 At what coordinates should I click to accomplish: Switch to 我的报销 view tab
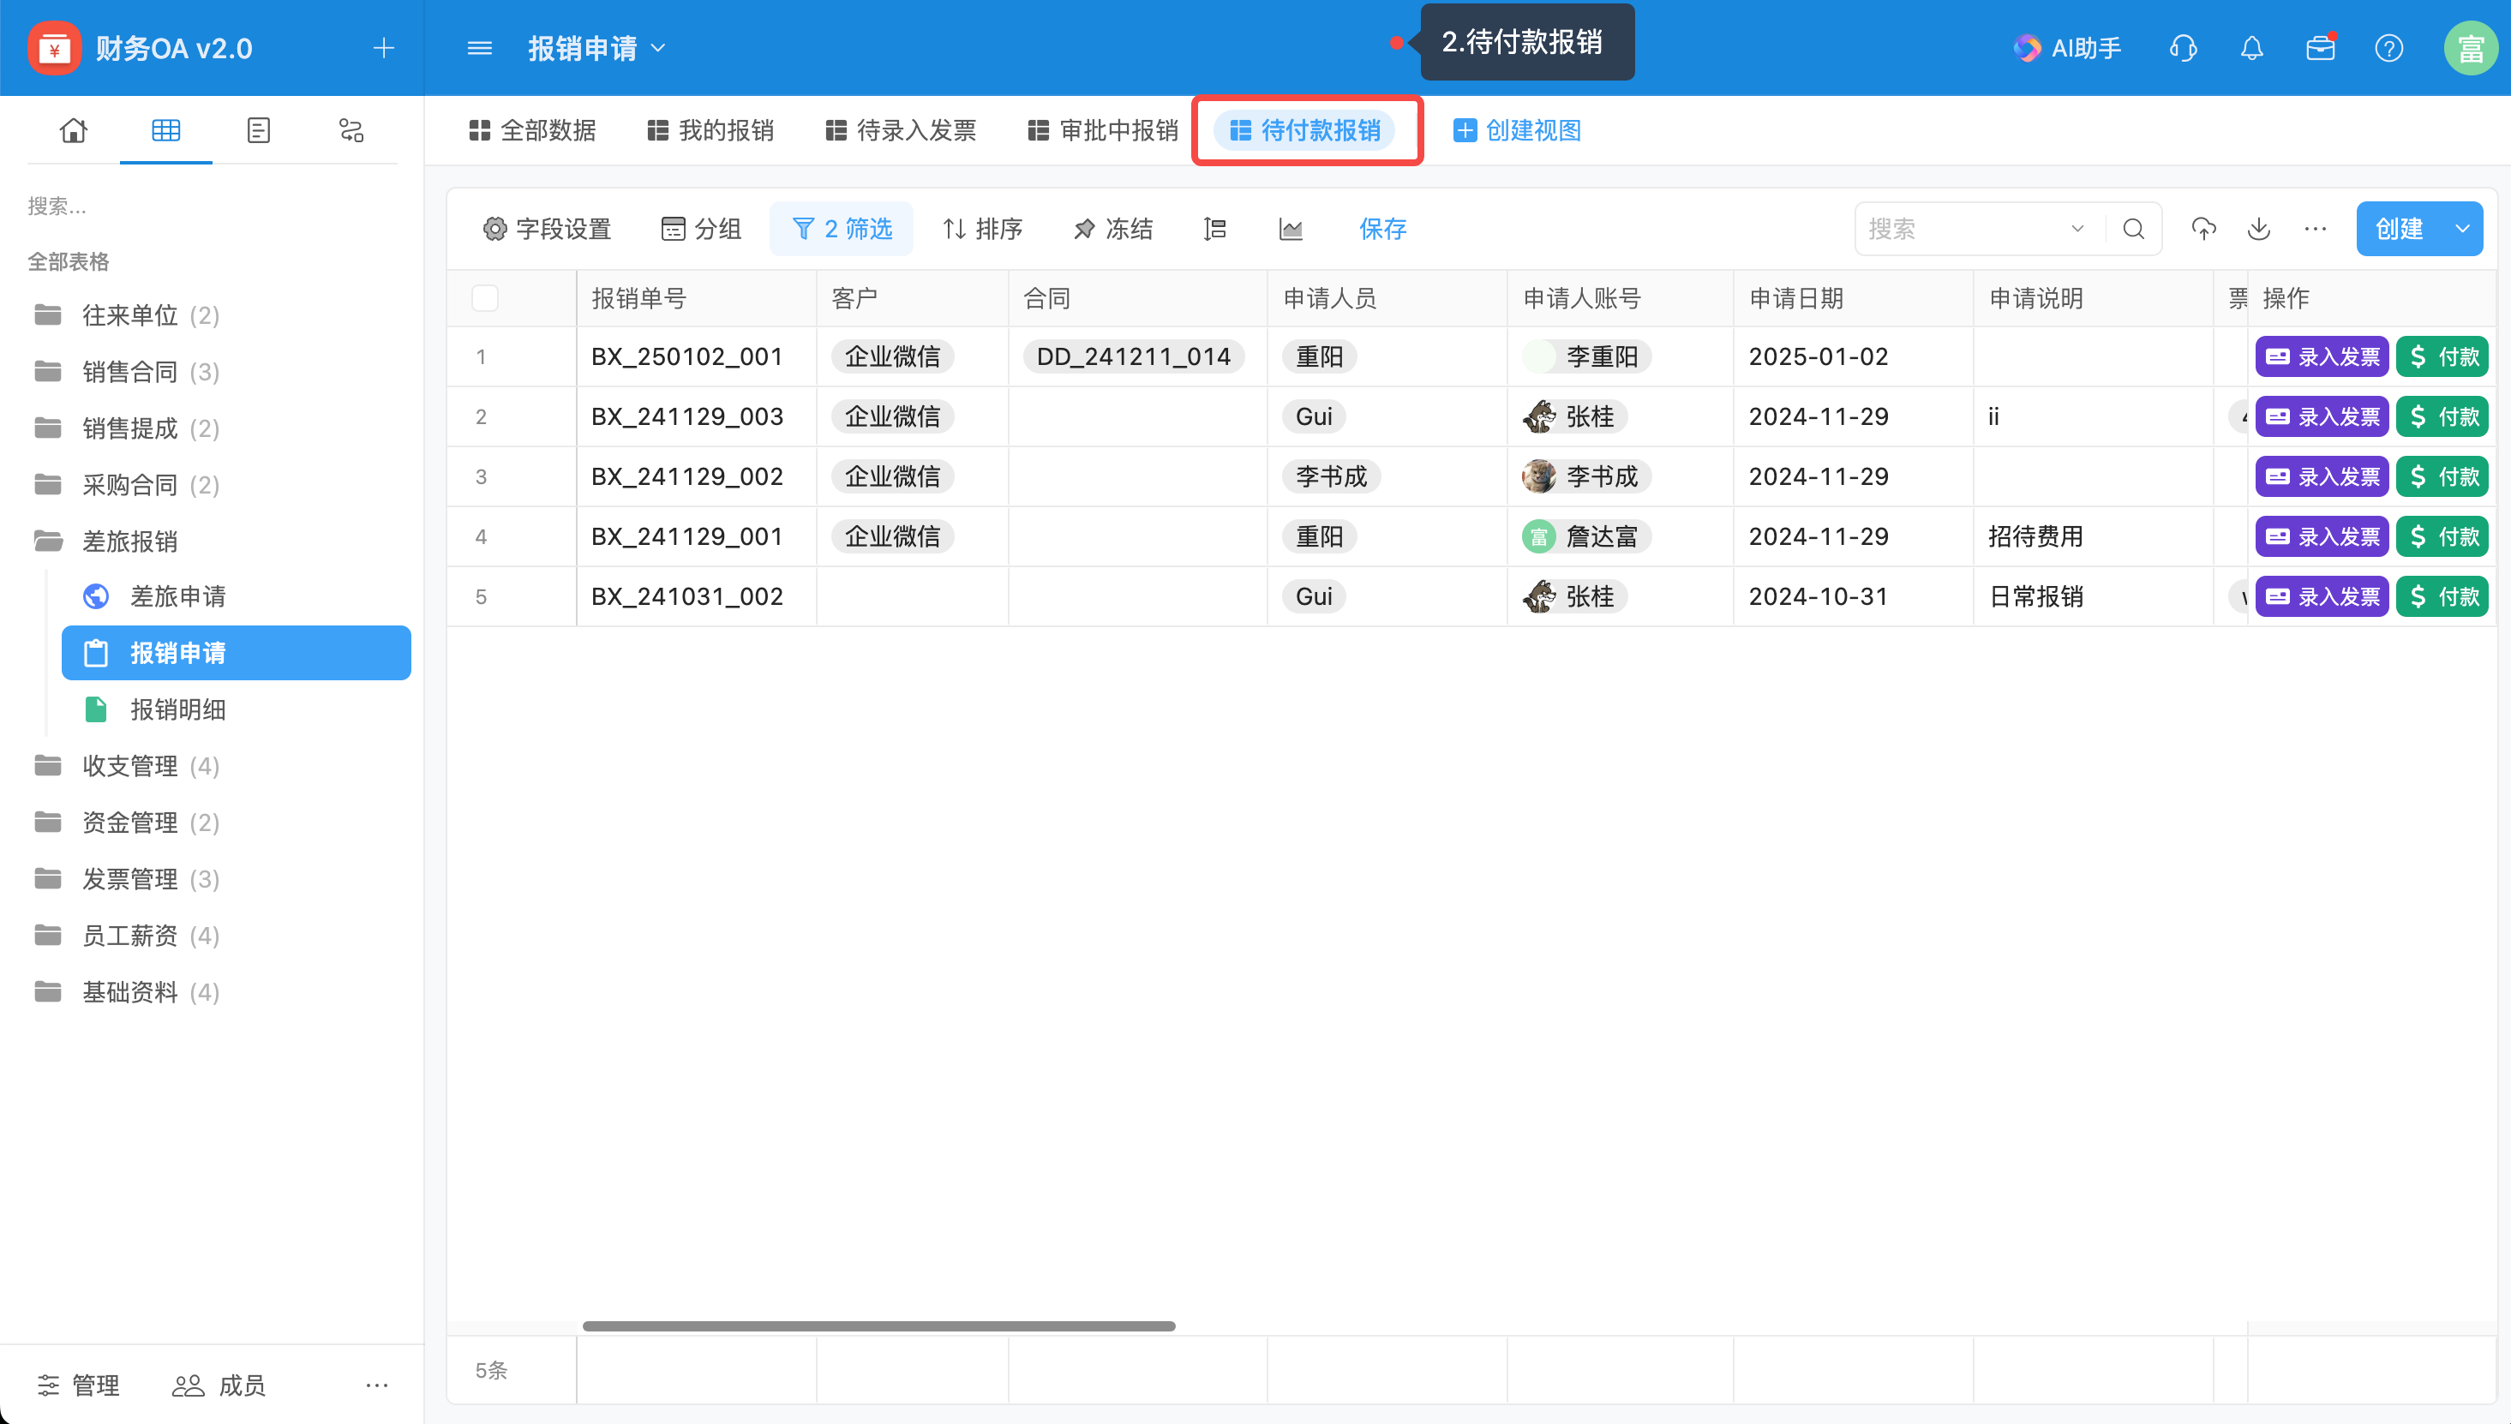[710, 130]
